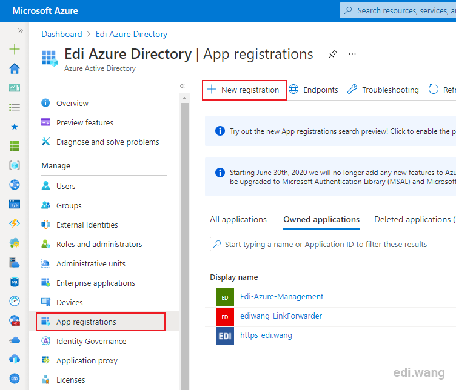Viewport: 456px width, 390px height.
Task: Click the blue EDI tile for https-edi.wang
Action: pyautogui.click(x=225, y=336)
